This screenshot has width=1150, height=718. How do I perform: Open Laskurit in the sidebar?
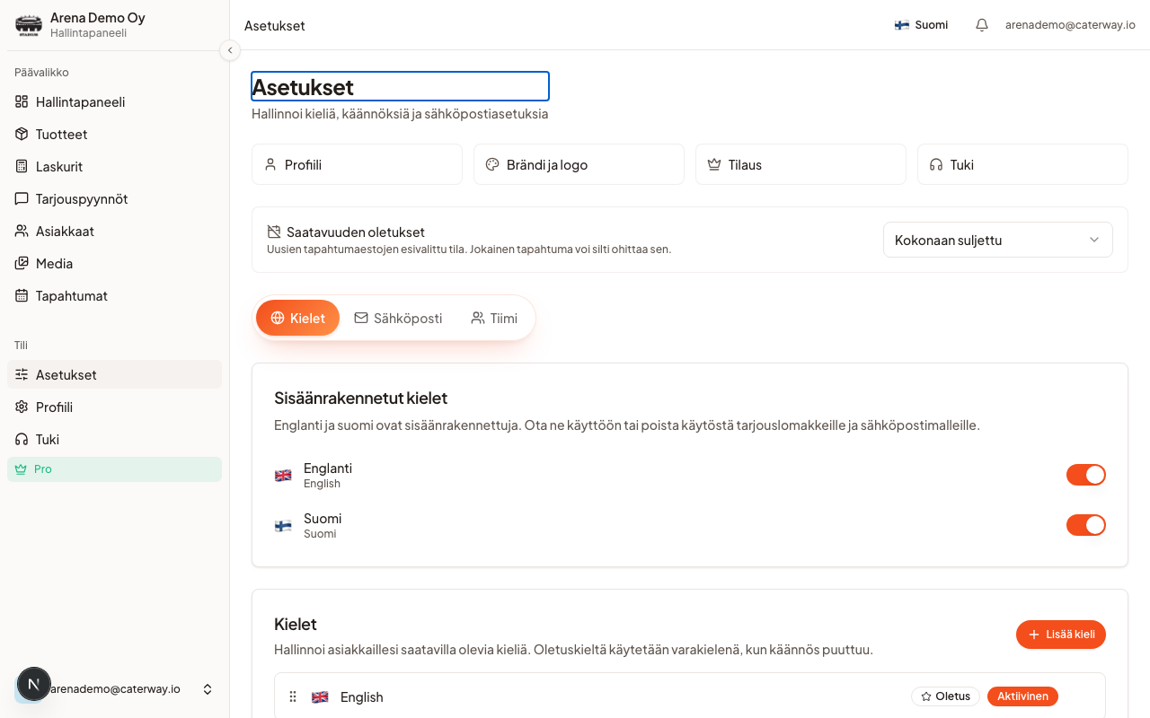click(x=114, y=167)
